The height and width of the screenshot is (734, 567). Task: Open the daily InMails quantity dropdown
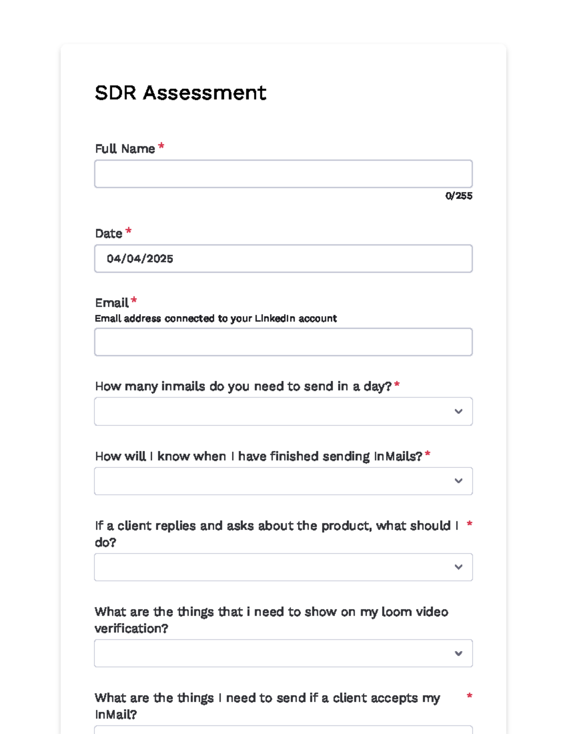coord(283,411)
